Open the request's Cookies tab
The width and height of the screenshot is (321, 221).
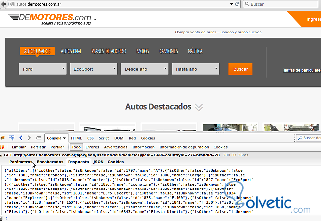pos(116,162)
